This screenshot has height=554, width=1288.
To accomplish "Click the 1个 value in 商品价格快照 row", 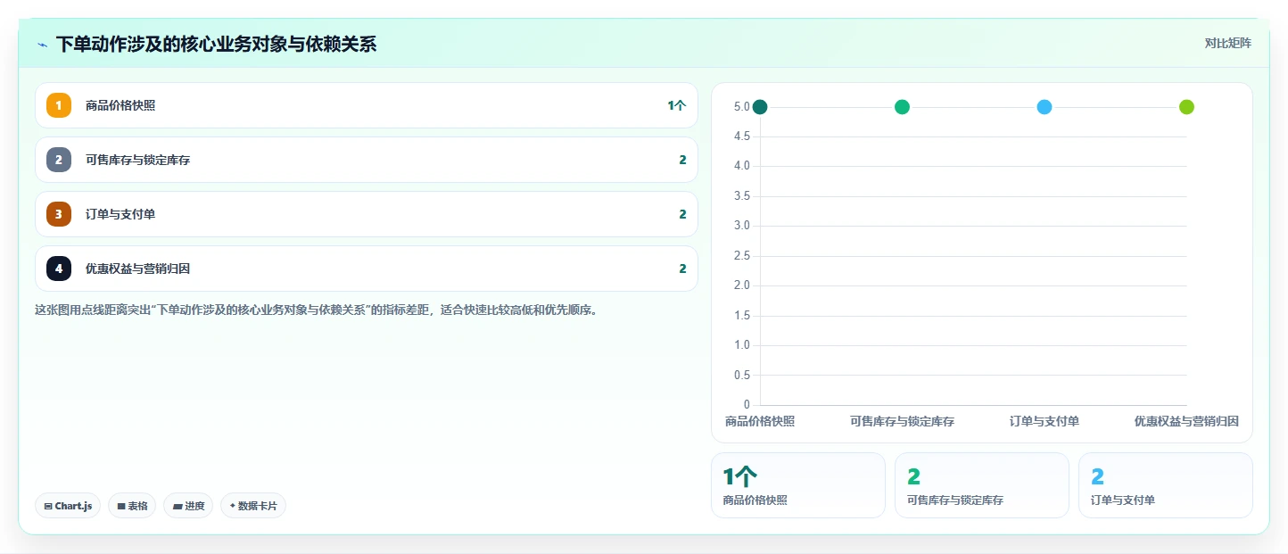I will coord(677,105).
